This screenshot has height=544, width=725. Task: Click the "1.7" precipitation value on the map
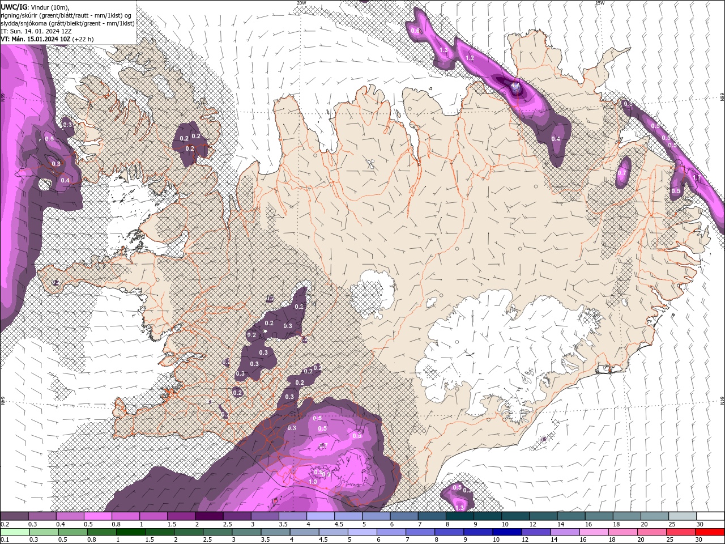(696, 177)
